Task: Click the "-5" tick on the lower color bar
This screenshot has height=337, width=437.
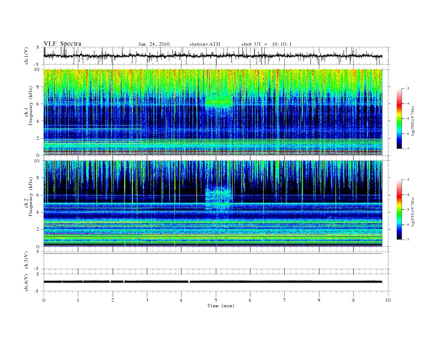Action: (407, 210)
